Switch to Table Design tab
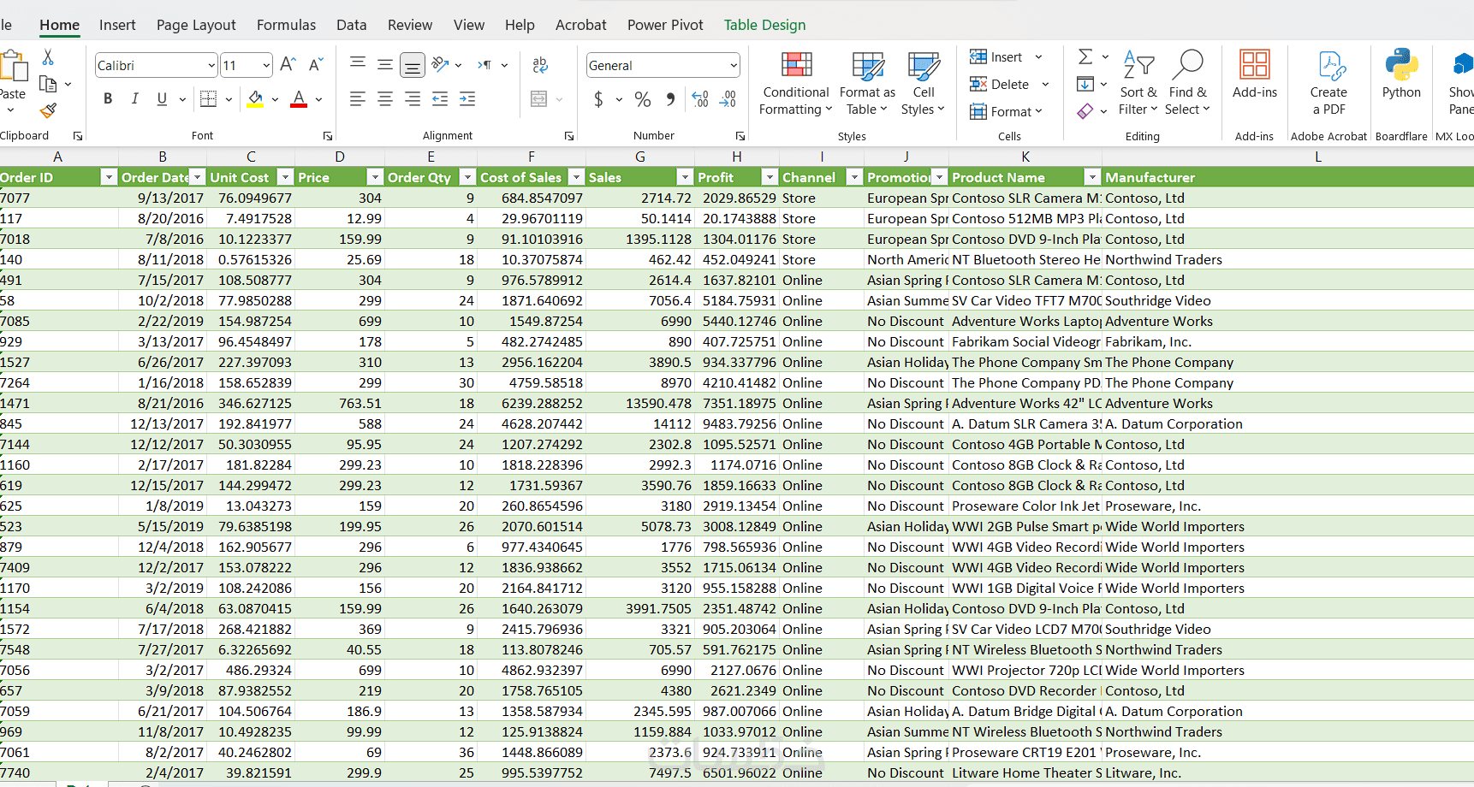1474x787 pixels. click(765, 25)
